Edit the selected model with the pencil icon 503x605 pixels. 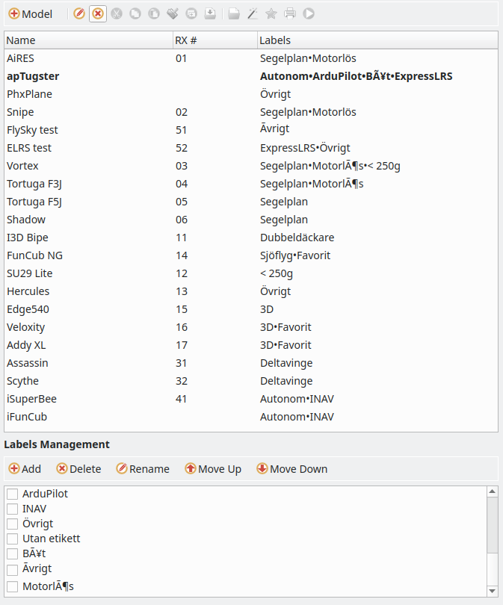(x=80, y=13)
